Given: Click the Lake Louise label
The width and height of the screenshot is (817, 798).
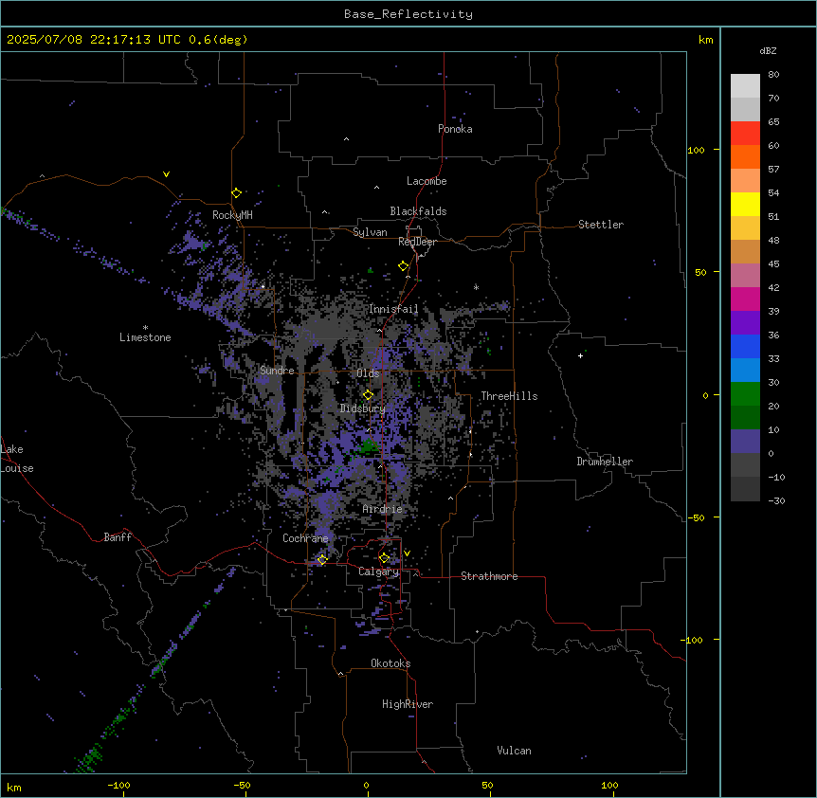Looking at the screenshot, I should (x=17, y=459).
